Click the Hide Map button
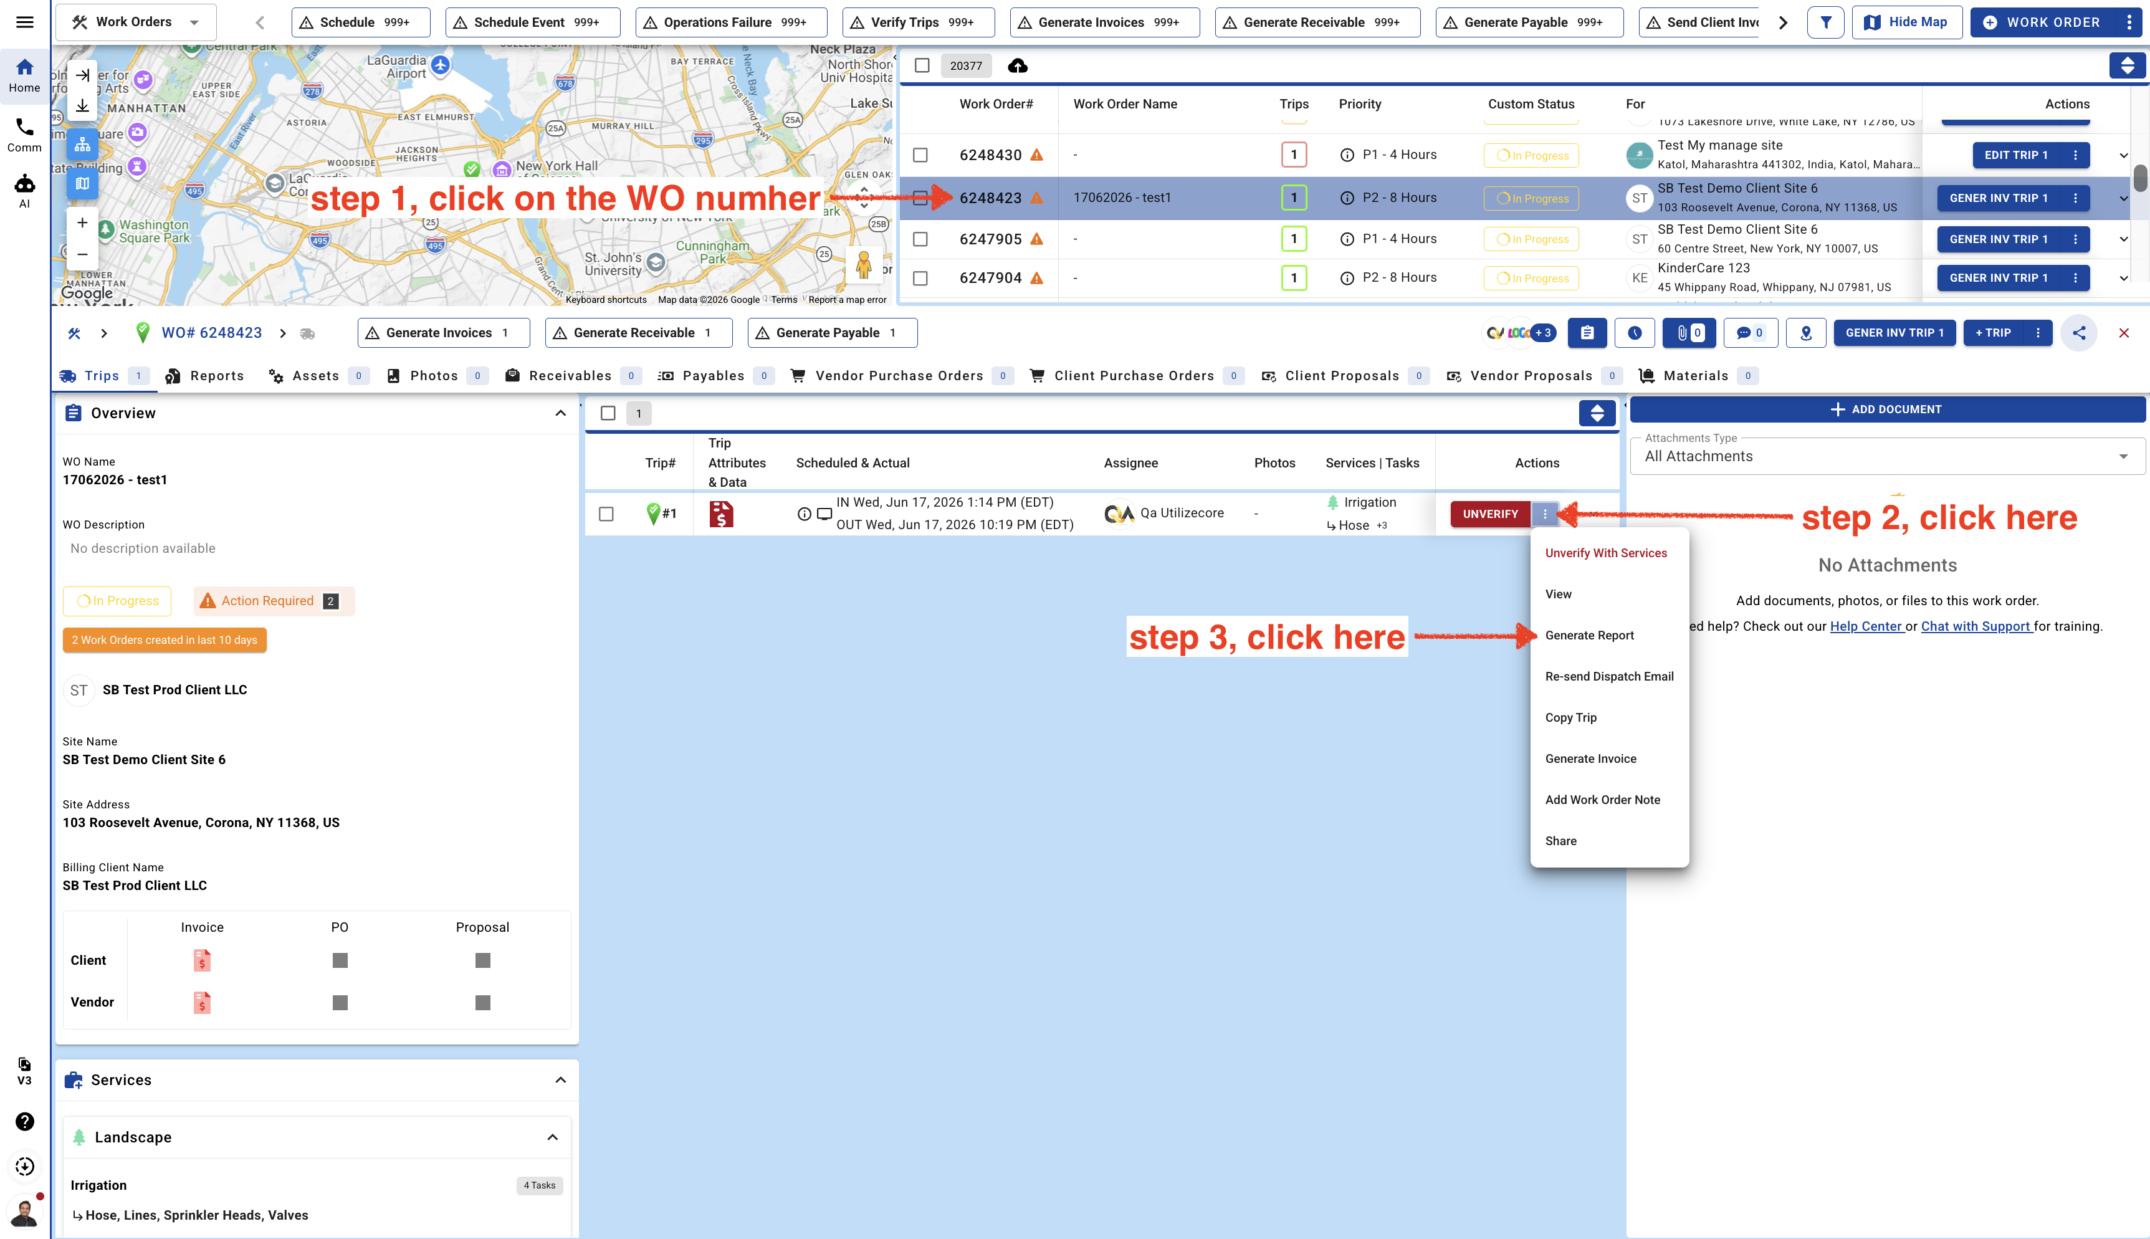 (x=1907, y=22)
